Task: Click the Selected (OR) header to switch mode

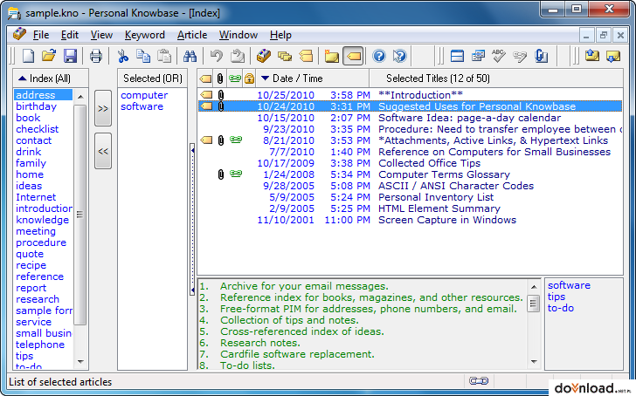Action: pyautogui.click(x=153, y=79)
